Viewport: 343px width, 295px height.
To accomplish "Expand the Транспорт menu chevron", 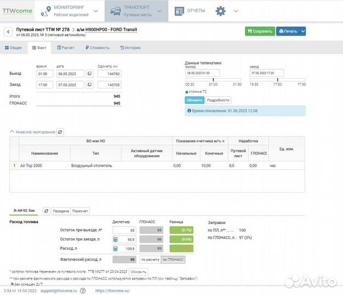I will [x=160, y=11].
